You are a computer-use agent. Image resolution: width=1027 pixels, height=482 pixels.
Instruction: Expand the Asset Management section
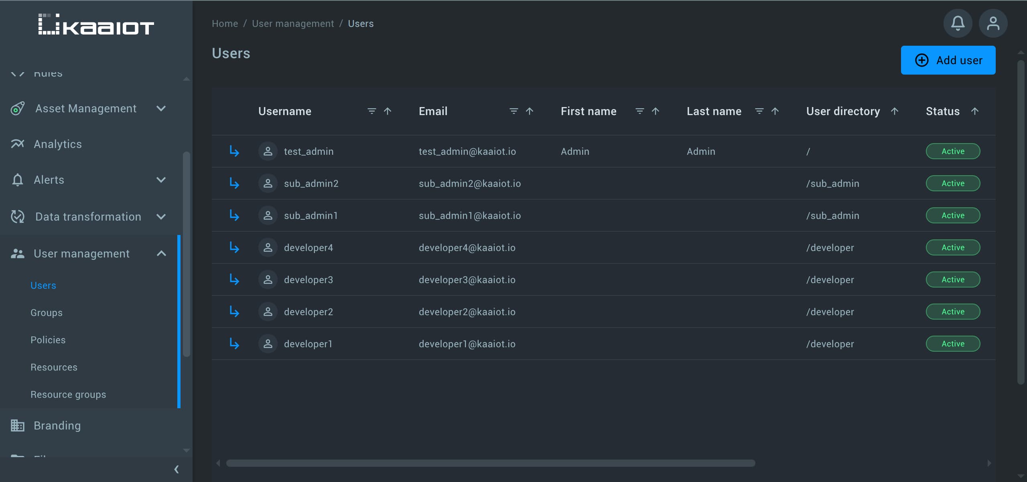click(x=161, y=108)
